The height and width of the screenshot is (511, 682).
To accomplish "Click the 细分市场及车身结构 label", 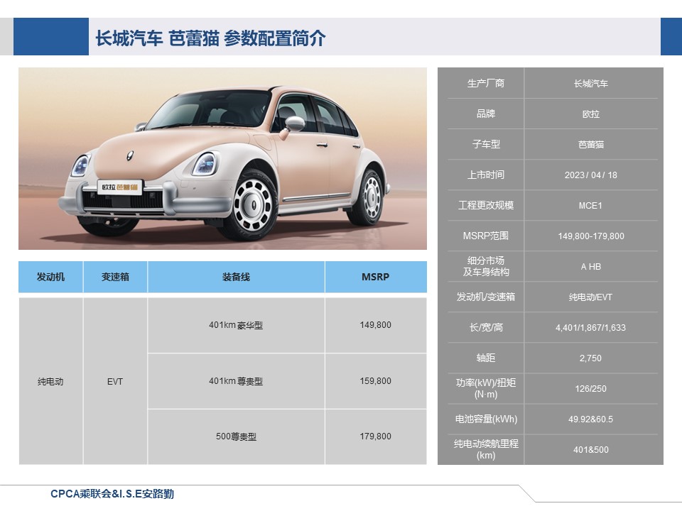I will (486, 266).
